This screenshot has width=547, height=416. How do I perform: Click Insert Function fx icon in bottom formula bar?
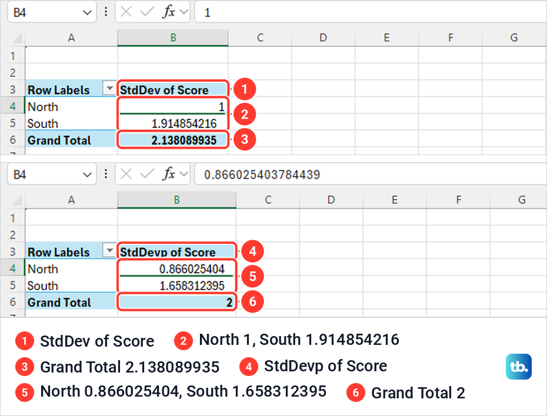point(169,174)
